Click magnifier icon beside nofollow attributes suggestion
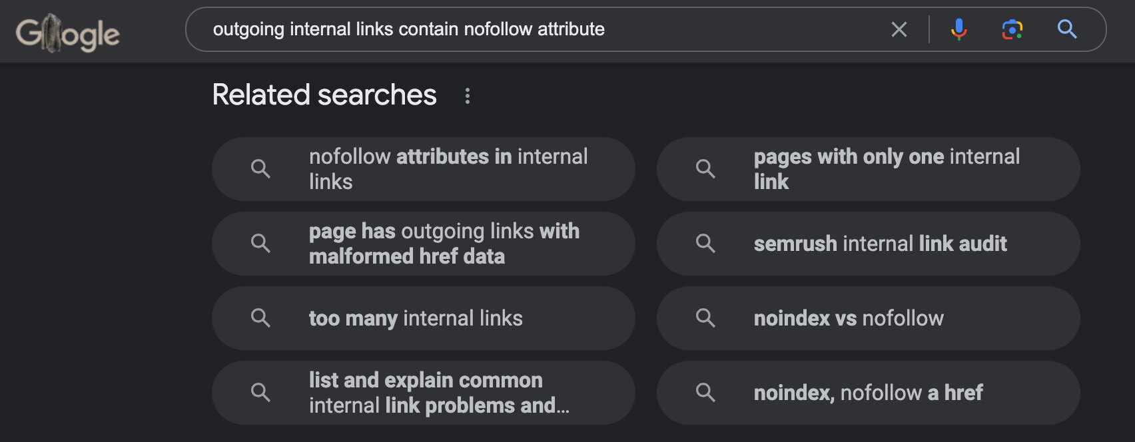The width and height of the screenshot is (1135, 442). (260, 169)
